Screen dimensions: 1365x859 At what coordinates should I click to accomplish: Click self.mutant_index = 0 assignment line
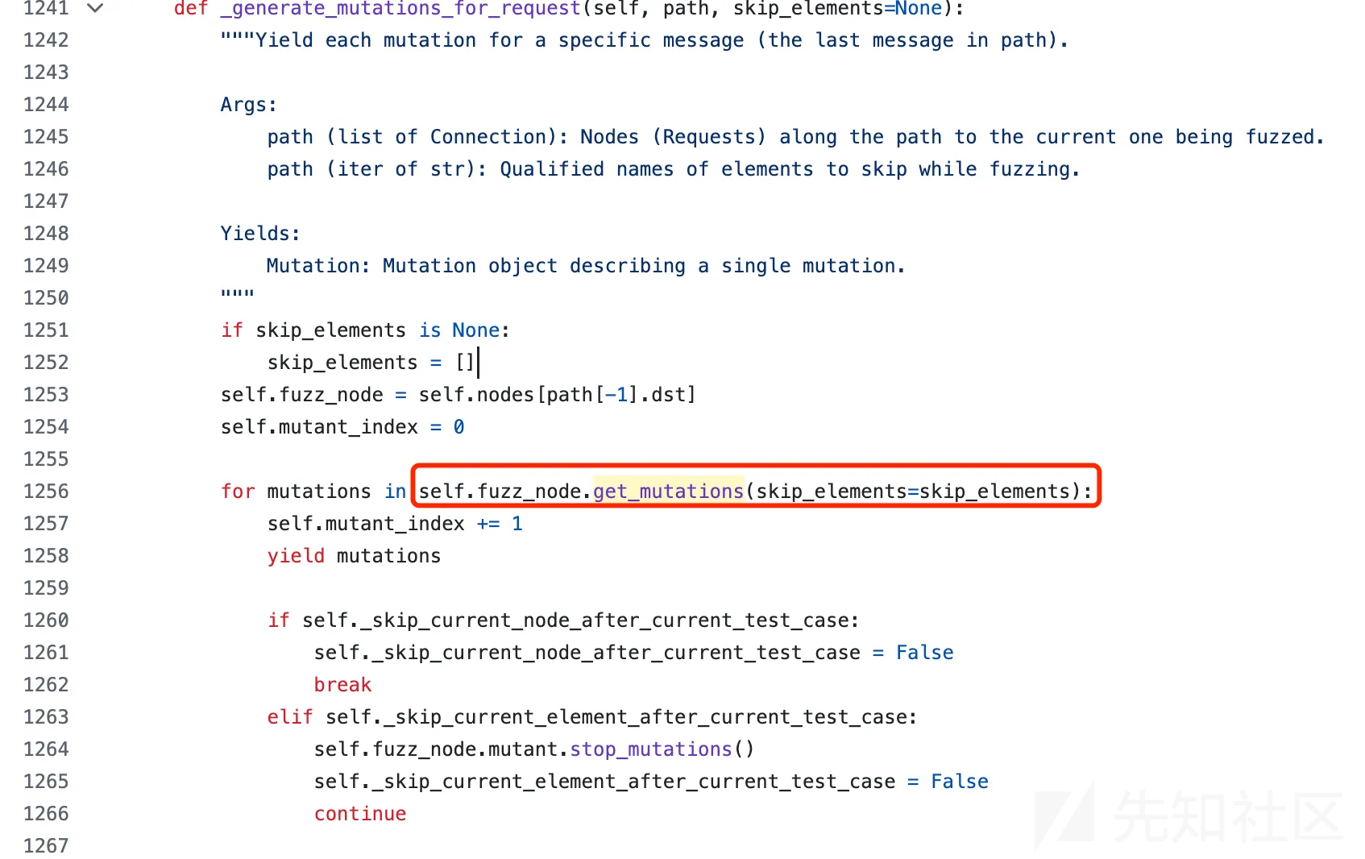[342, 427]
